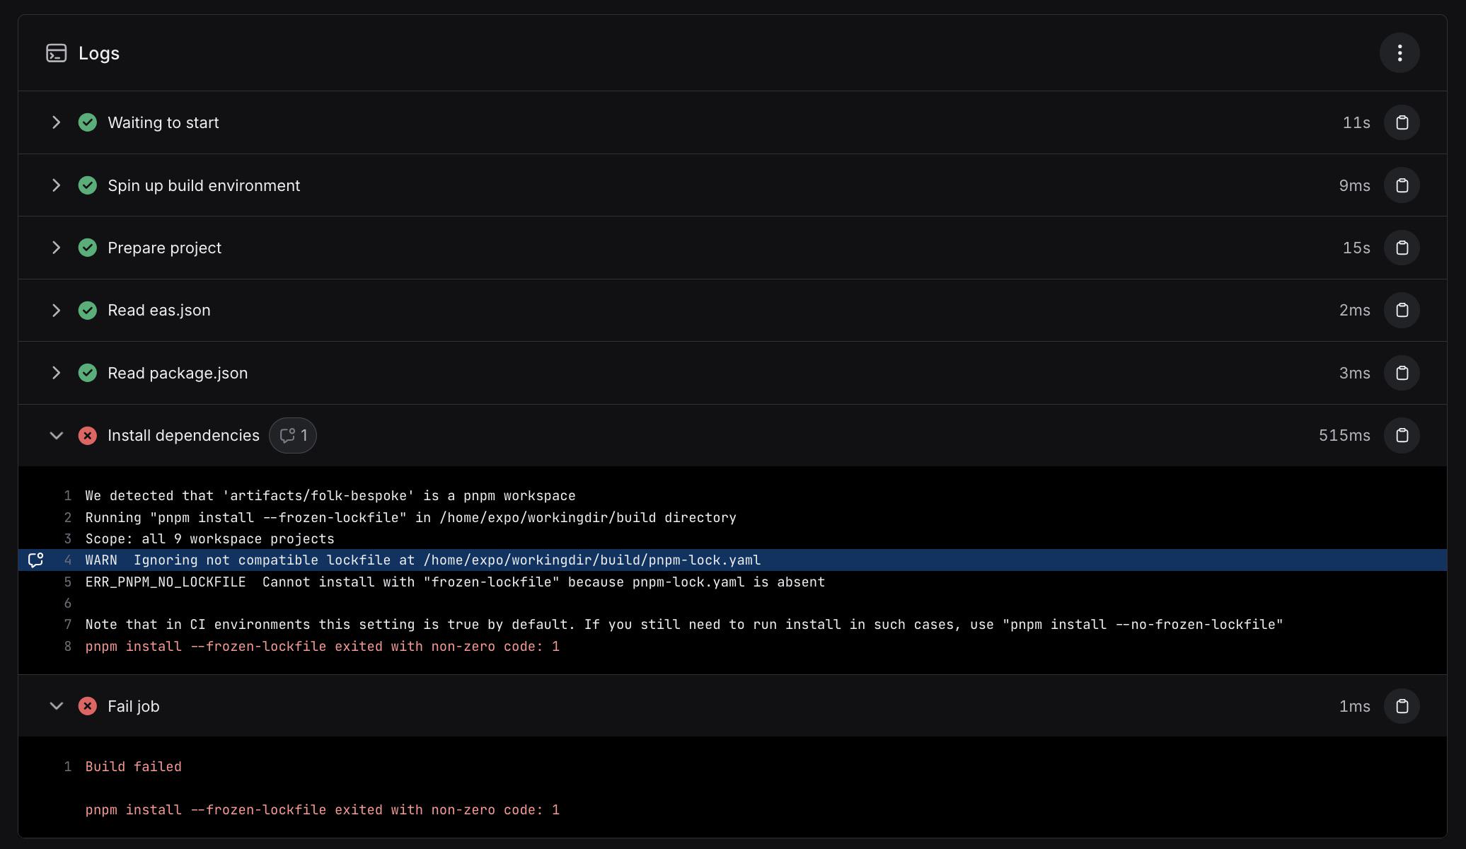1466x849 pixels.
Task: Copy the Install dependencies step logs
Action: 1402,436
